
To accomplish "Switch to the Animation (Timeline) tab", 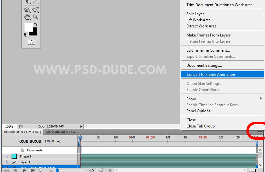I will pyautogui.click(x=23, y=132).
